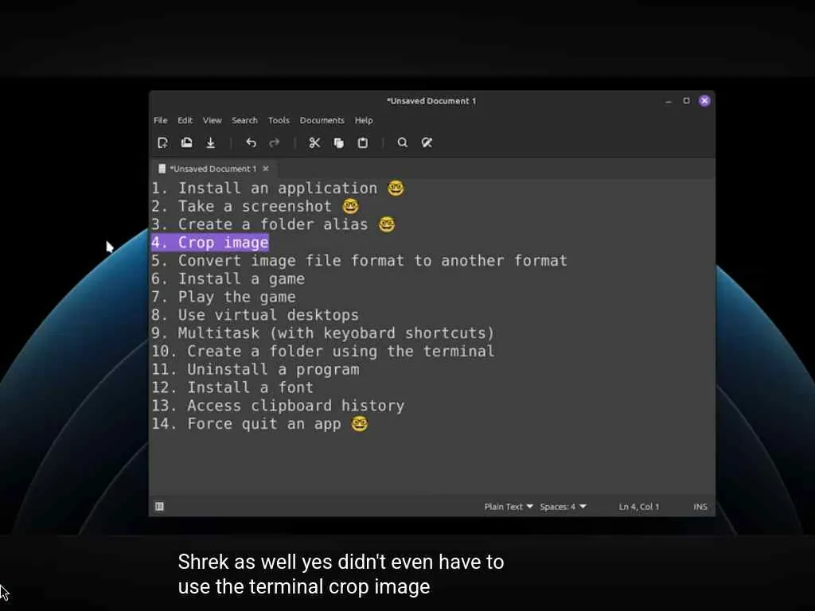Open the Edit menu
This screenshot has height=611, width=815.
click(x=185, y=120)
